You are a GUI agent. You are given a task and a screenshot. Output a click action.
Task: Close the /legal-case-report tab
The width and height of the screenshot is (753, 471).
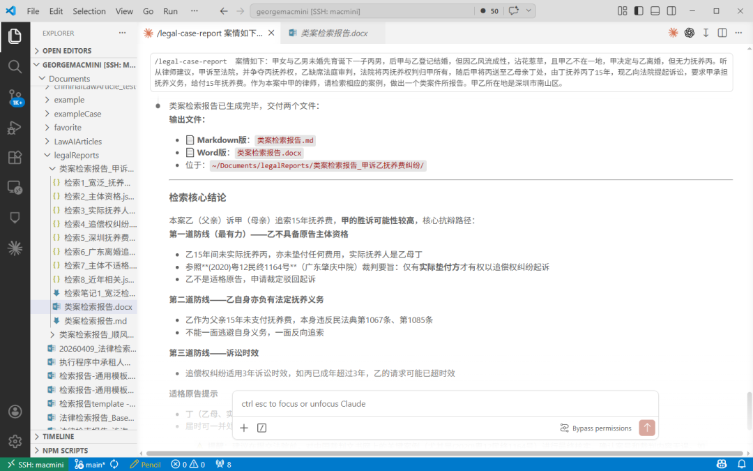pyautogui.click(x=271, y=33)
